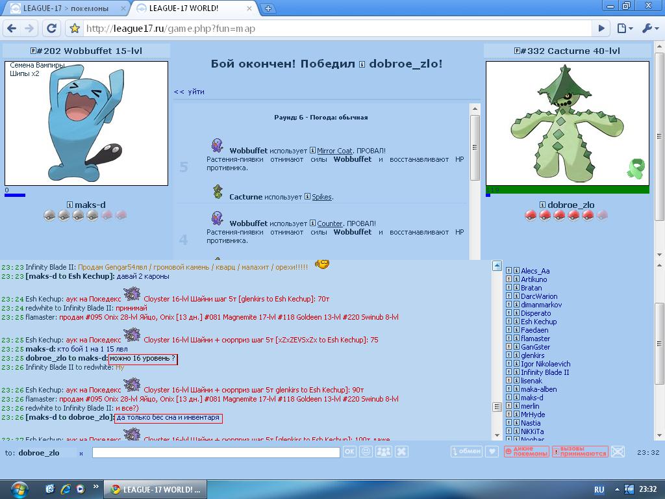Click the browser Back arrow
The width and height of the screenshot is (665, 499).
coord(12,29)
